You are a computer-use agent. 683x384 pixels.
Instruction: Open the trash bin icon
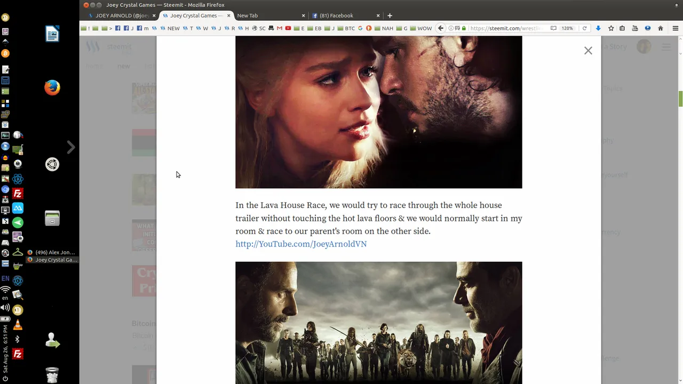pos(52,375)
